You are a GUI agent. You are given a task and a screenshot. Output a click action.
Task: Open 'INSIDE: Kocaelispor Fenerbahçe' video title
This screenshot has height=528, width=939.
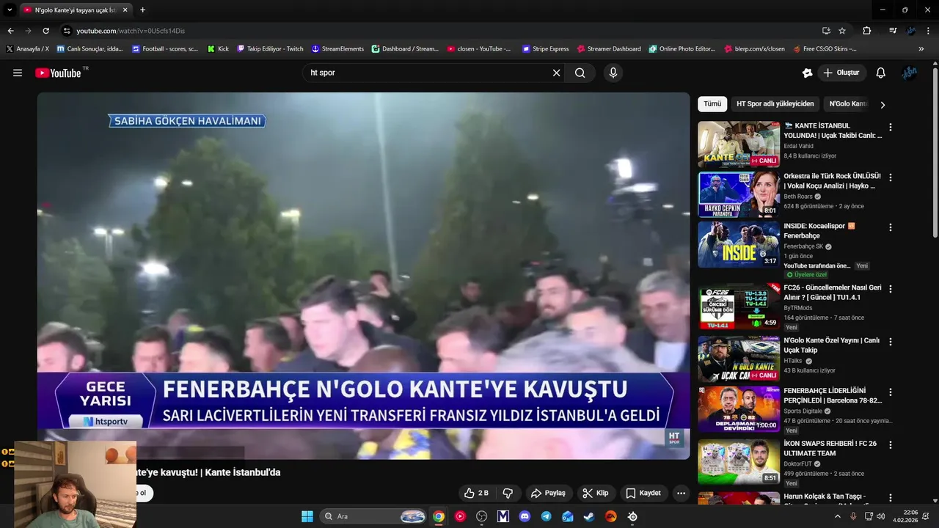coord(819,231)
